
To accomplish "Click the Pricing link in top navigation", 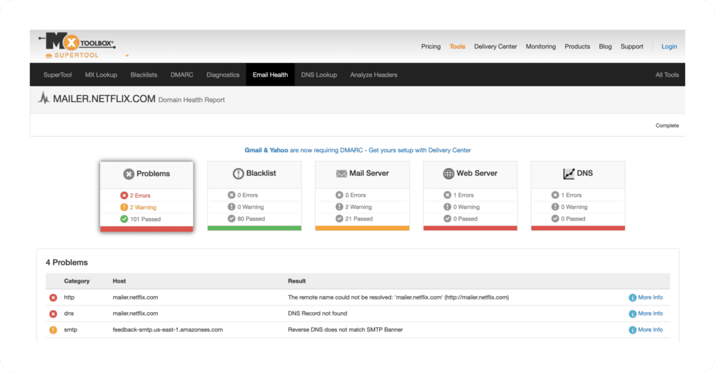I will [x=431, y=47].
